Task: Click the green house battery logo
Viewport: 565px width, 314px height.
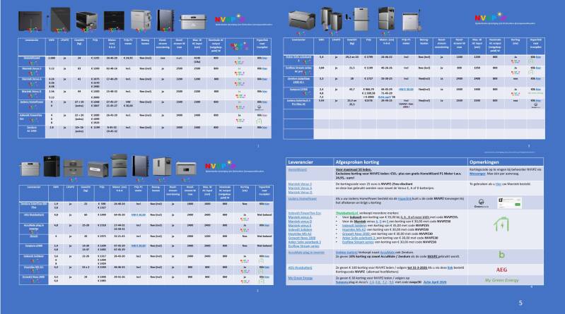Action: coord(501,224)
